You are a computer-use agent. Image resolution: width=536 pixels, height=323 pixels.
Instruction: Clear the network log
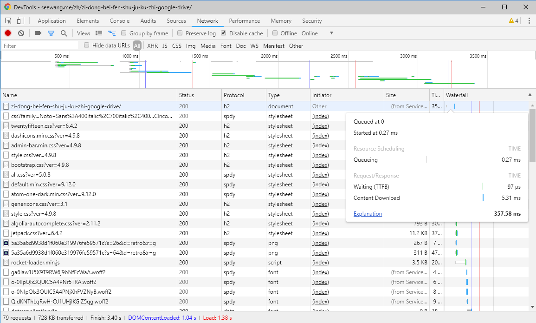click(x=21, y=33)
